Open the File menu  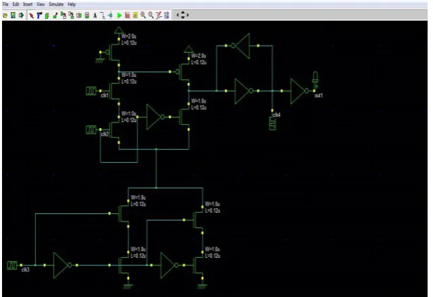pos(5,5)
